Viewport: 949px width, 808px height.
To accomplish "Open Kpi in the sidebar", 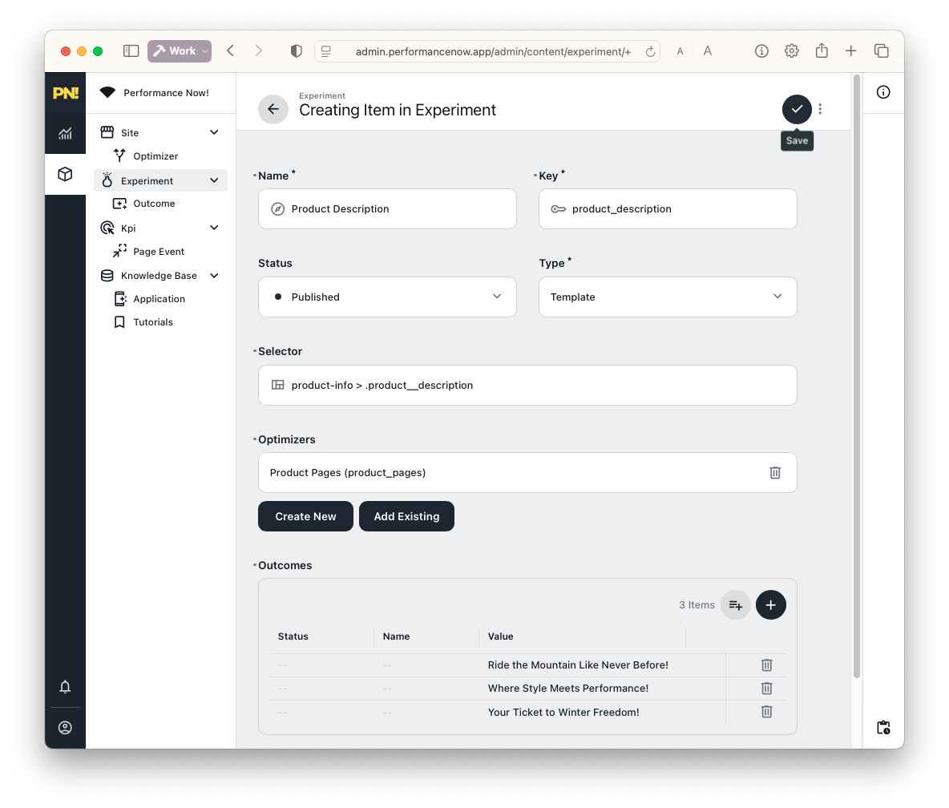I will coord(127,228).
